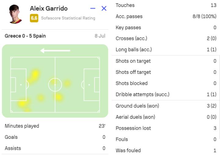Minimize the Aleix Garrido player card
This screenshot has height=155, width=220.
(93, 9)
